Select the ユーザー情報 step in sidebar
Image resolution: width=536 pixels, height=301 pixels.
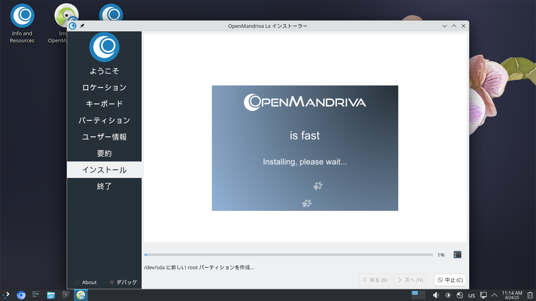(104, 137)
